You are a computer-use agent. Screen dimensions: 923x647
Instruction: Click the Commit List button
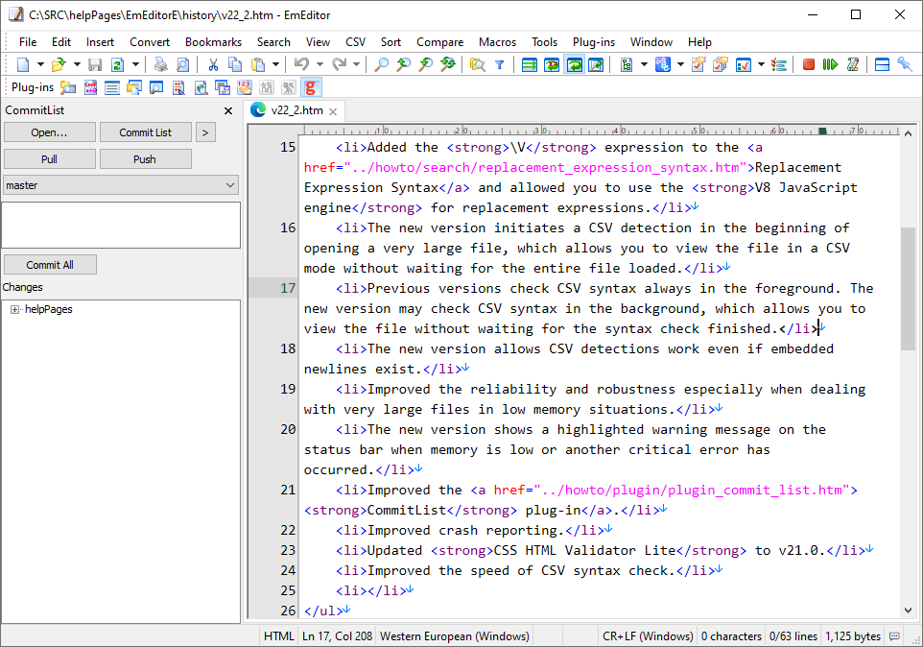(146, 132)
